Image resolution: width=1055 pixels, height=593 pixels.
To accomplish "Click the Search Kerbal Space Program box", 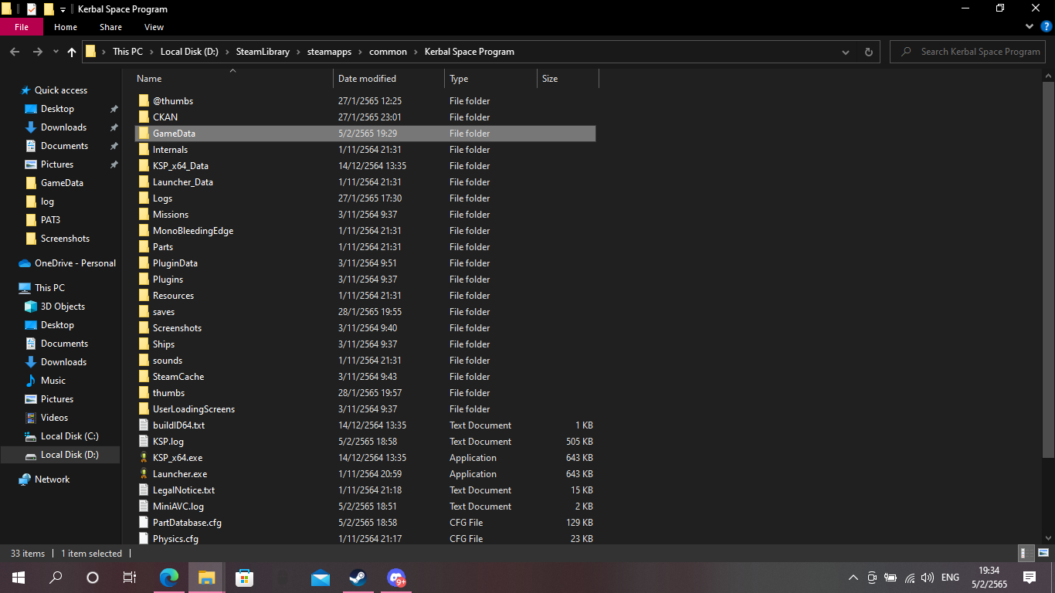I will tap(969, 52).
